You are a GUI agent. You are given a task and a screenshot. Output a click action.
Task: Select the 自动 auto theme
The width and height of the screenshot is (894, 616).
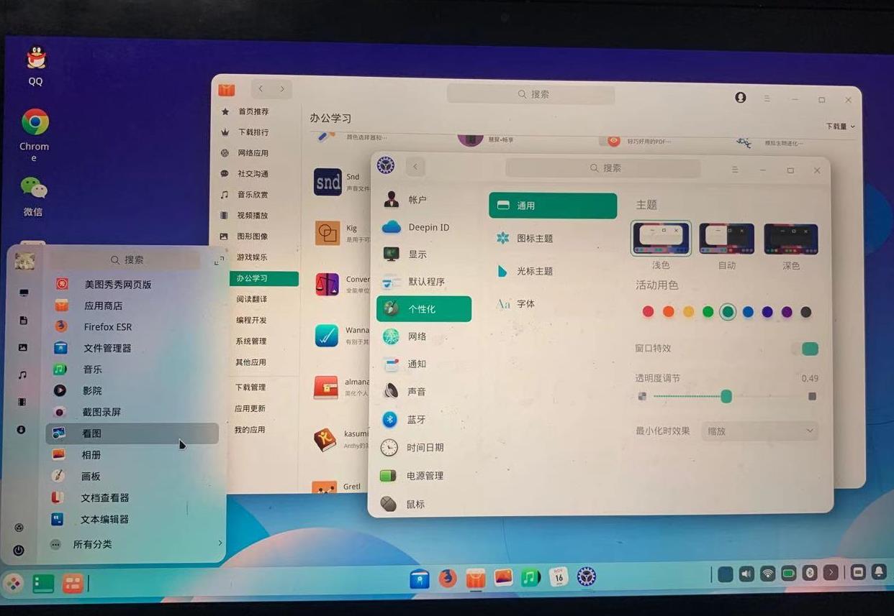tap(726, 238)
